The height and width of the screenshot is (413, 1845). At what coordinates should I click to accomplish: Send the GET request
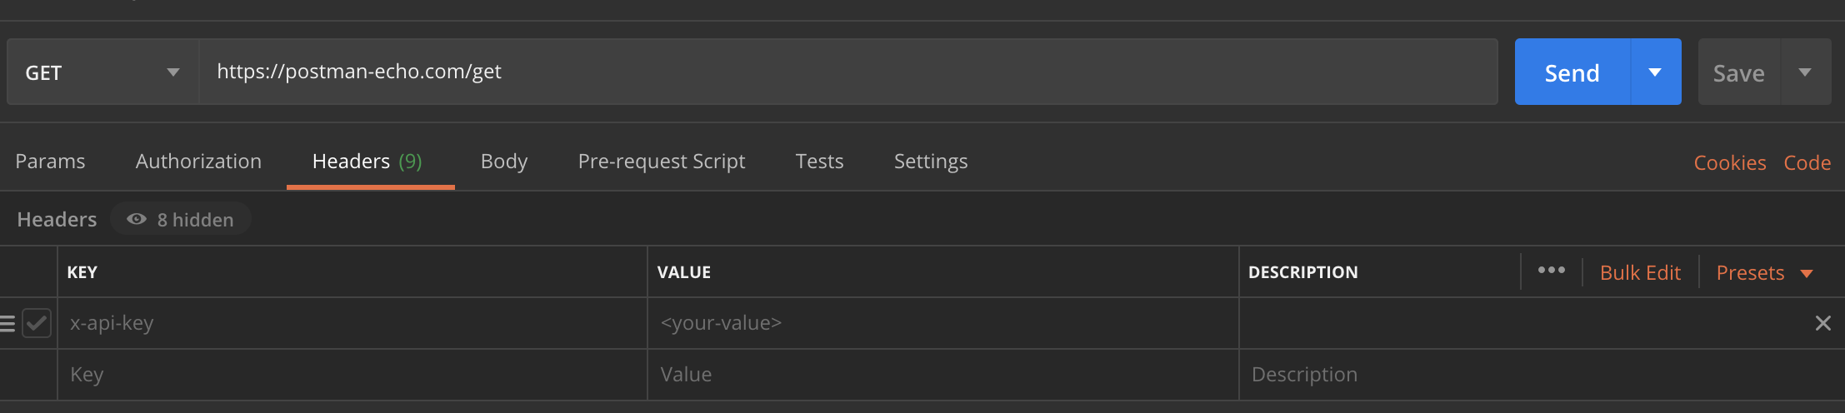[x=1572, y=72]
